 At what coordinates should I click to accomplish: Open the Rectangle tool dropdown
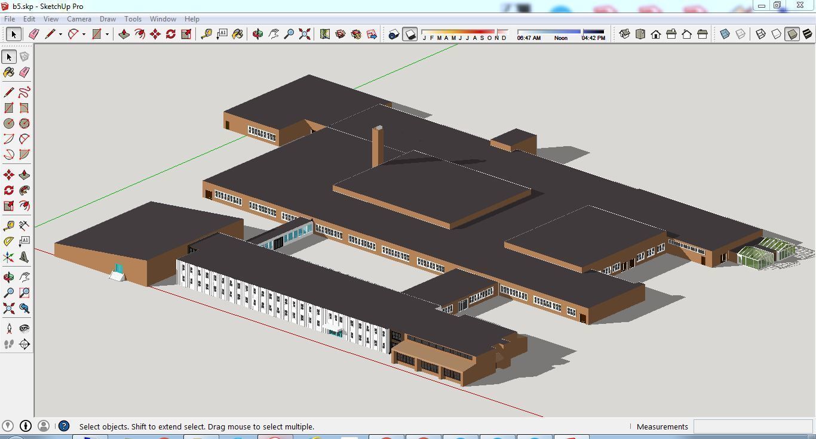coord(107,34)
